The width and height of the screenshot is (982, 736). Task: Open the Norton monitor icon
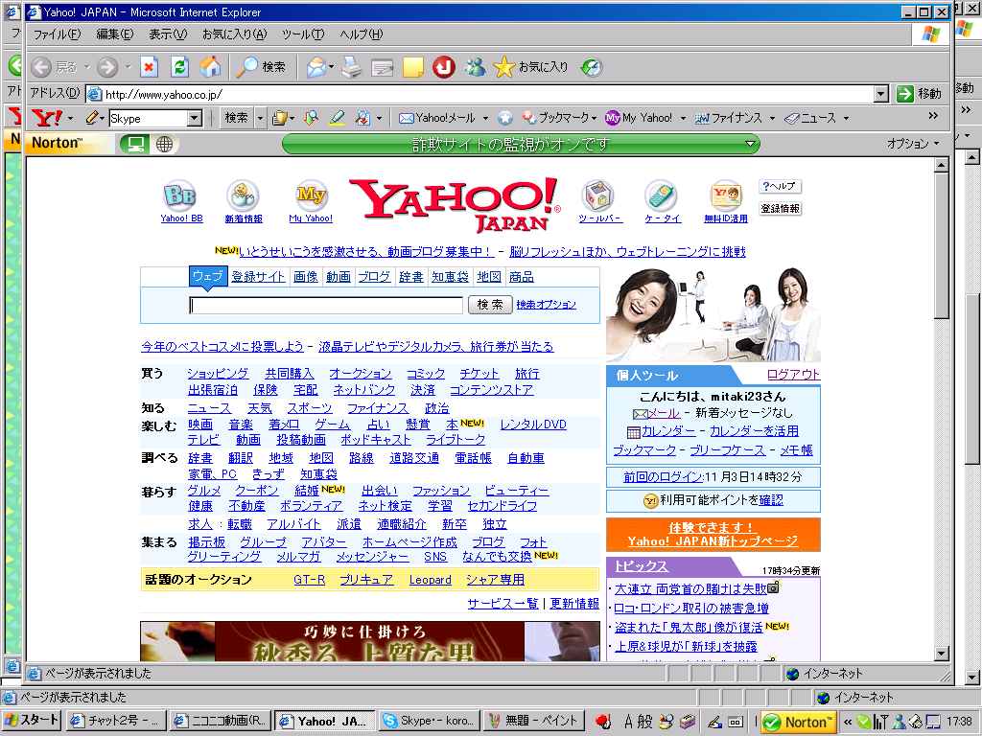pyautogui.click(x=134, y=144)
